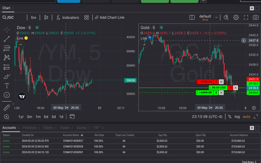This screenshot has width=261, height=163.
Task: Set the chart range to 3m
Action: 30,117
